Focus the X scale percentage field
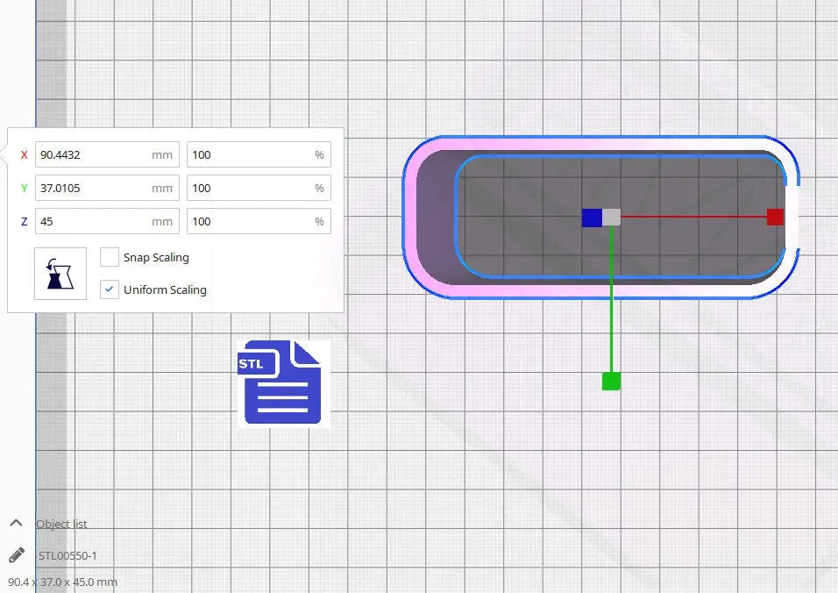This screenshot has width=838, height=593. click(250, 155)
